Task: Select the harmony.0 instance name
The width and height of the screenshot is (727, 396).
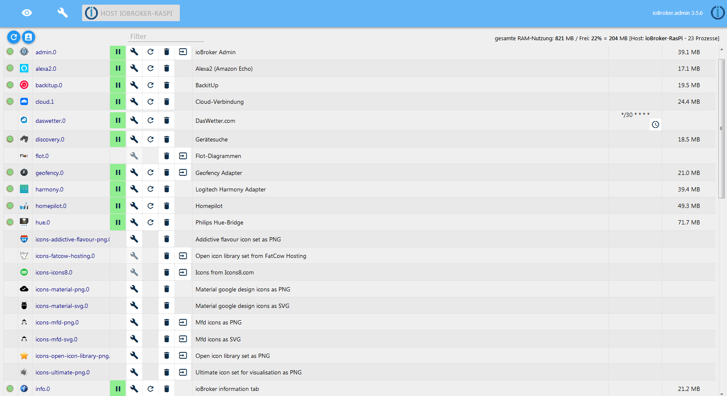Action: (50, 189)
